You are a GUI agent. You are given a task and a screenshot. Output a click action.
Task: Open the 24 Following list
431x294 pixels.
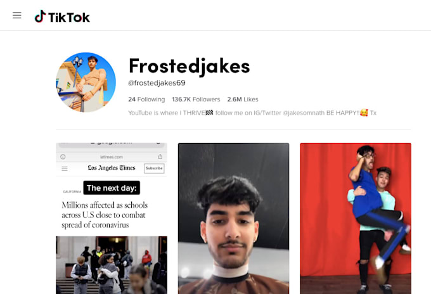click(x=146, y=99)
